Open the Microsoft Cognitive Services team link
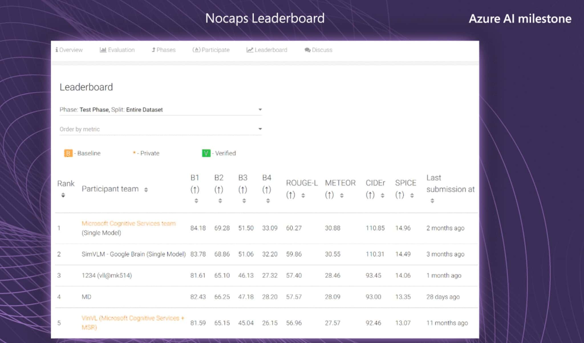 128,223
